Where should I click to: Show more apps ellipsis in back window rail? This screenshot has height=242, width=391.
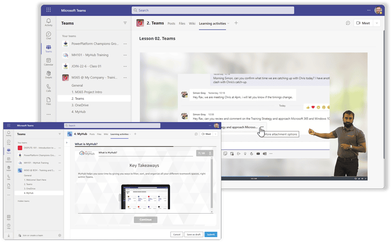[x=48, y=114]
